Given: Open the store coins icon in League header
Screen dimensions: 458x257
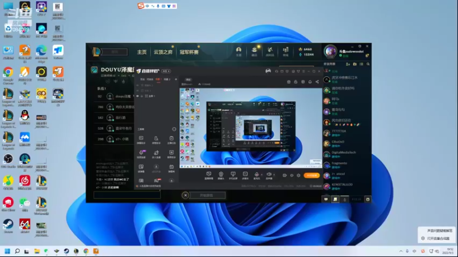Looking at the screenshot, I should pyautogui.click(x=286, y=51).
